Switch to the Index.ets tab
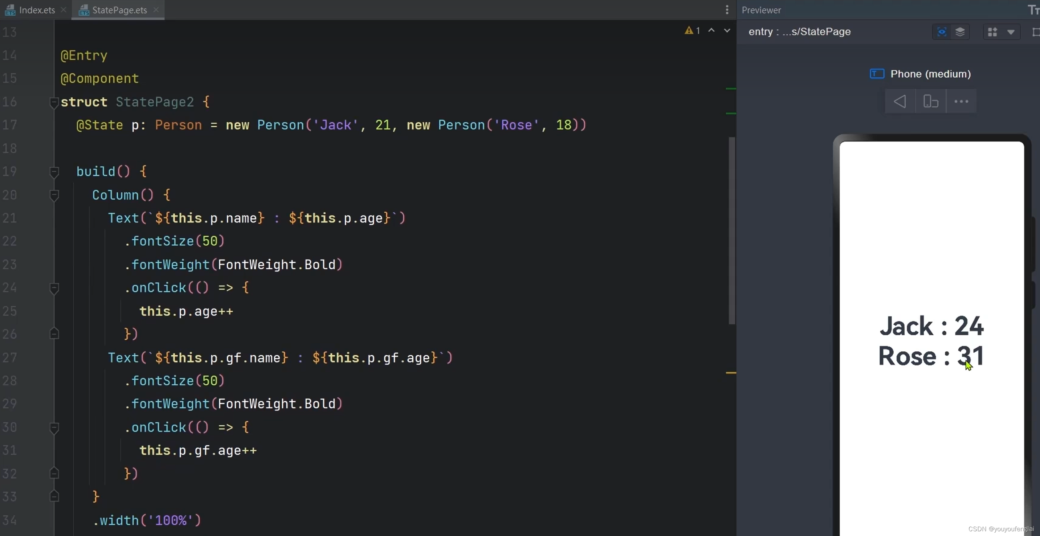 pos(36,10)
